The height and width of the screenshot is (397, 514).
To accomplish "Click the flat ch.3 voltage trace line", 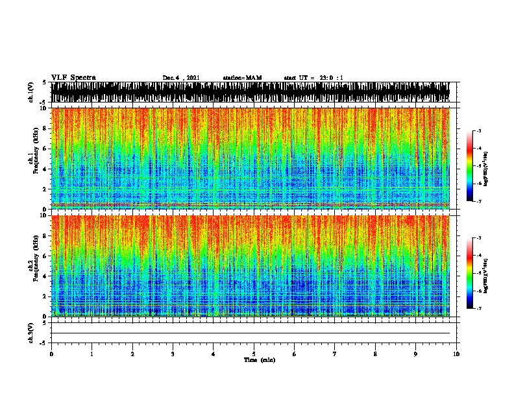I will point(251,333).
